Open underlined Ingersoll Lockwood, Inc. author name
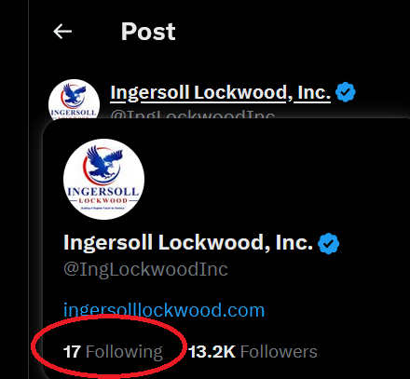Image resolution: width=410 pixels, height=379 pixels. pyautogui.click(x=221, y=92)
